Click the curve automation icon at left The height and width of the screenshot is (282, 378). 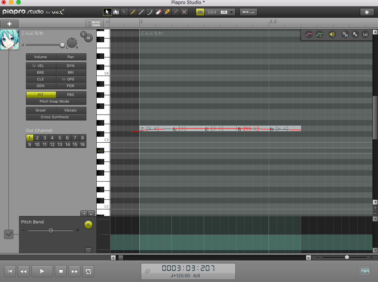[x=9, y=234]
